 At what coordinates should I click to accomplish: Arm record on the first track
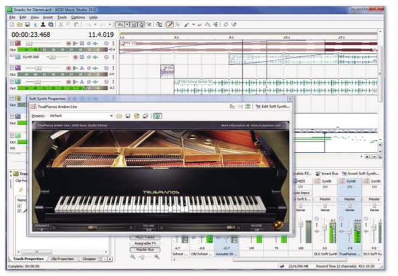click(x=68, y=44)
